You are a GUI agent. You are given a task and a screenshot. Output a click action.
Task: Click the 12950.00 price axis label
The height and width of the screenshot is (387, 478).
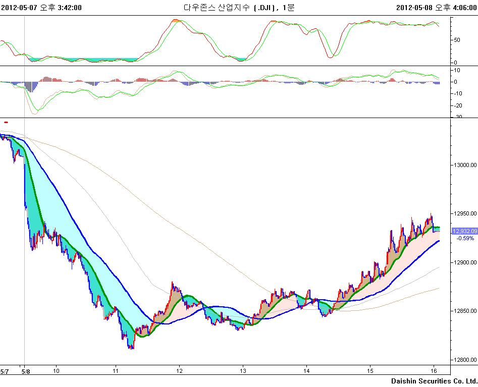(x=464, y=214)
